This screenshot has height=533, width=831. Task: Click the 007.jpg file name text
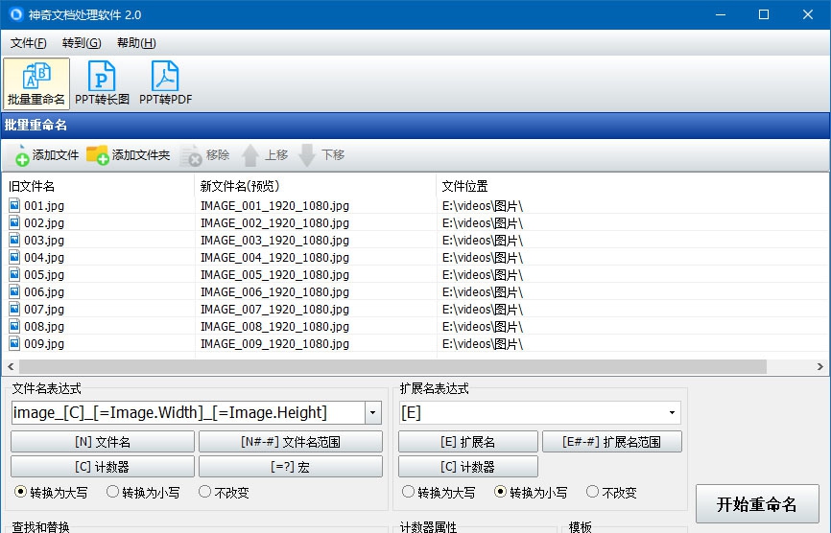(x=44, y=309)
